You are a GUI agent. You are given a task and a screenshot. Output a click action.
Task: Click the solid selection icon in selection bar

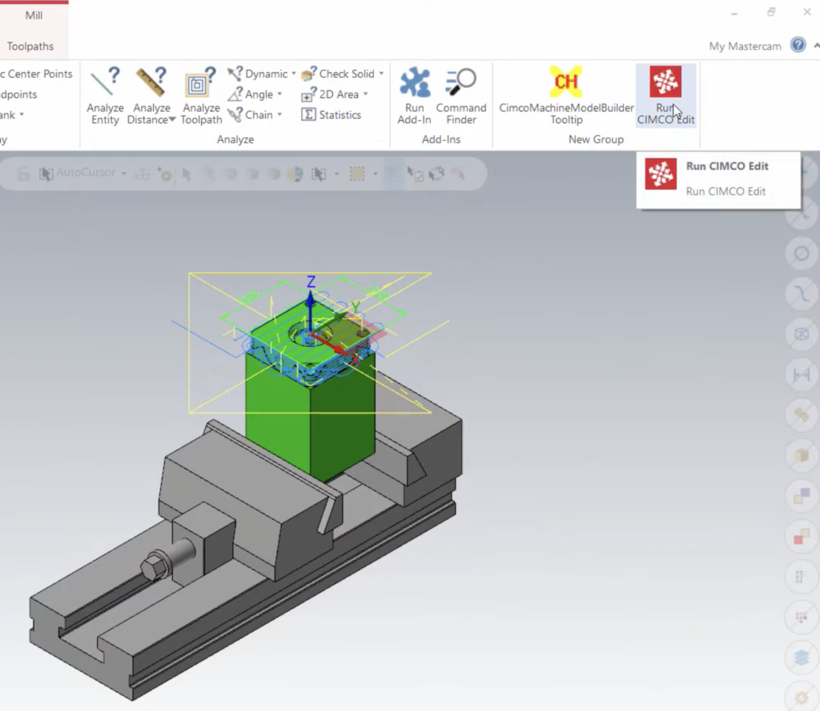[x=295, y=174]
